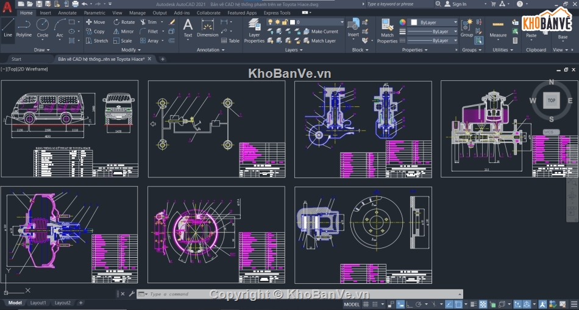Click the Erase tool icon
This screenshot has width=579, height=310.
pos(172,22)
